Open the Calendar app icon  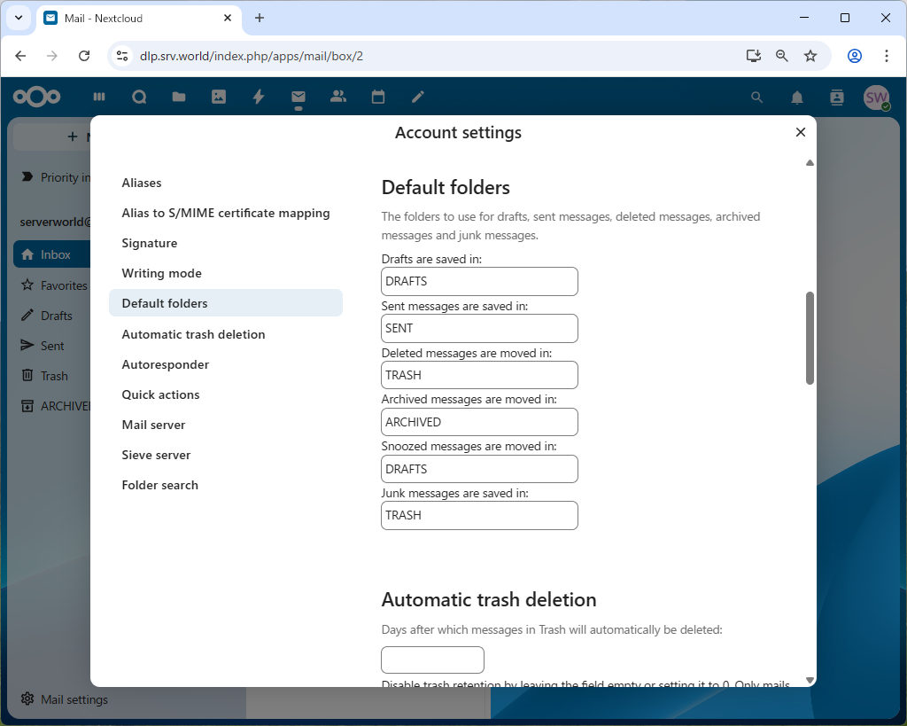point(378,97)
